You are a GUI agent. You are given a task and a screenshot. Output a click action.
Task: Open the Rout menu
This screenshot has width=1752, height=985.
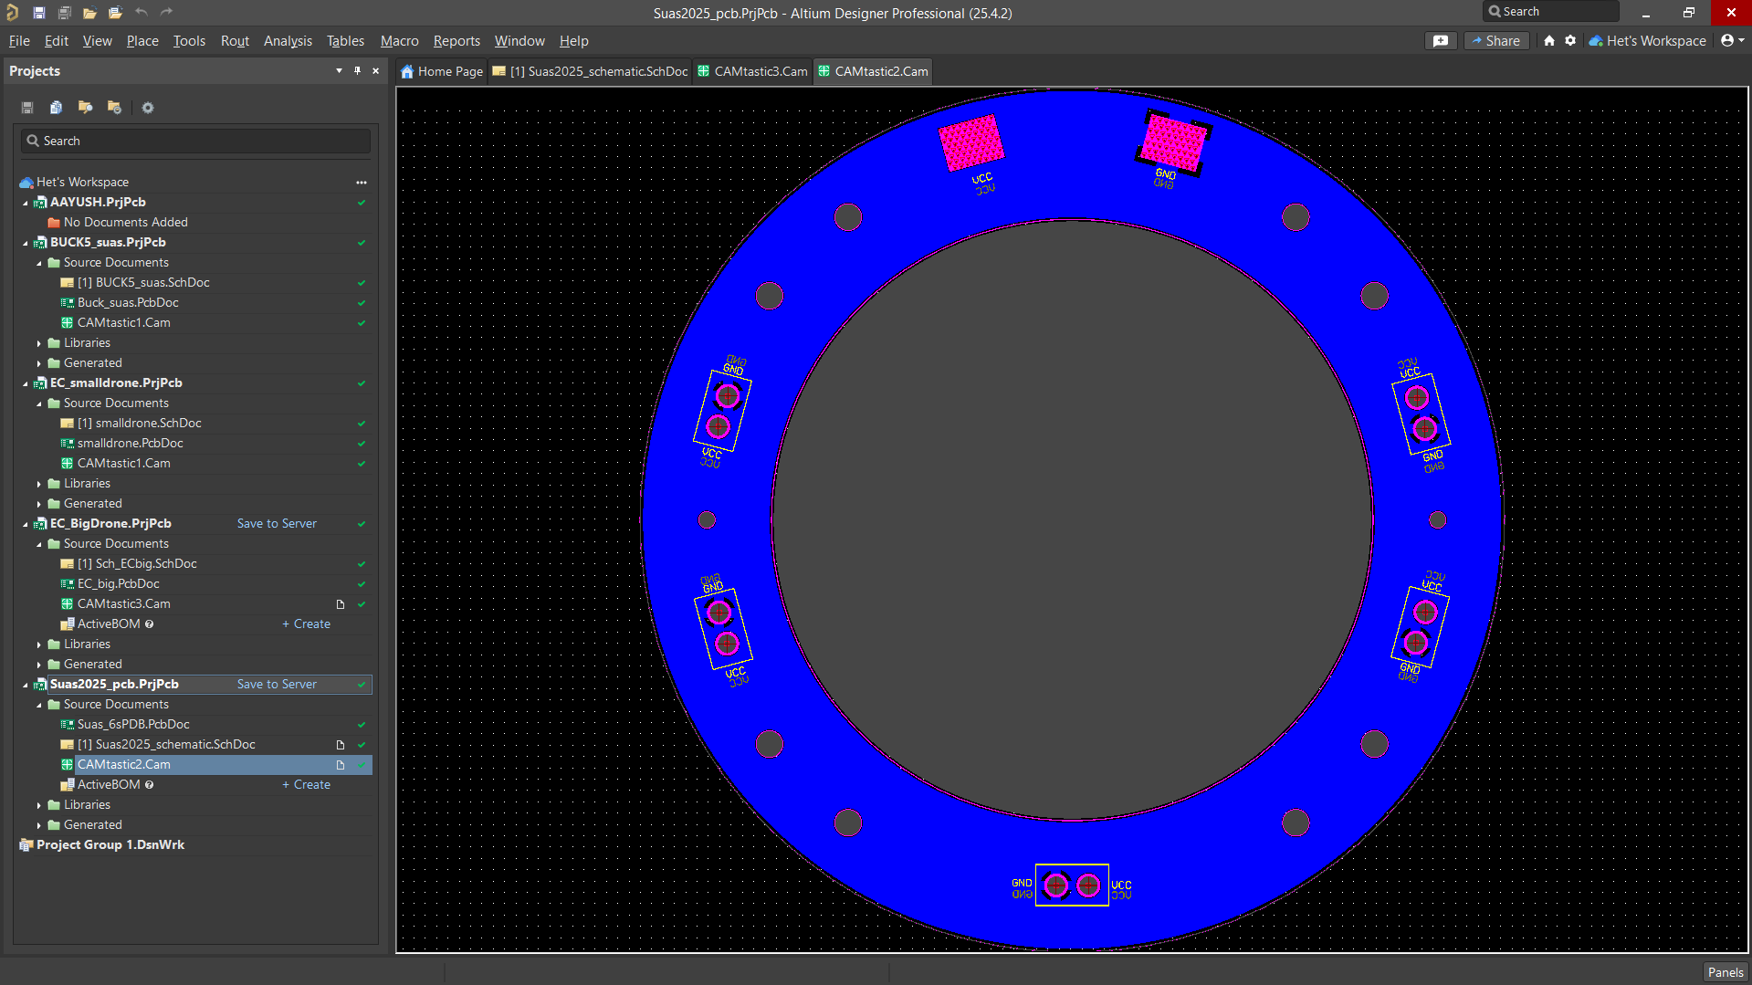(235, 40)
